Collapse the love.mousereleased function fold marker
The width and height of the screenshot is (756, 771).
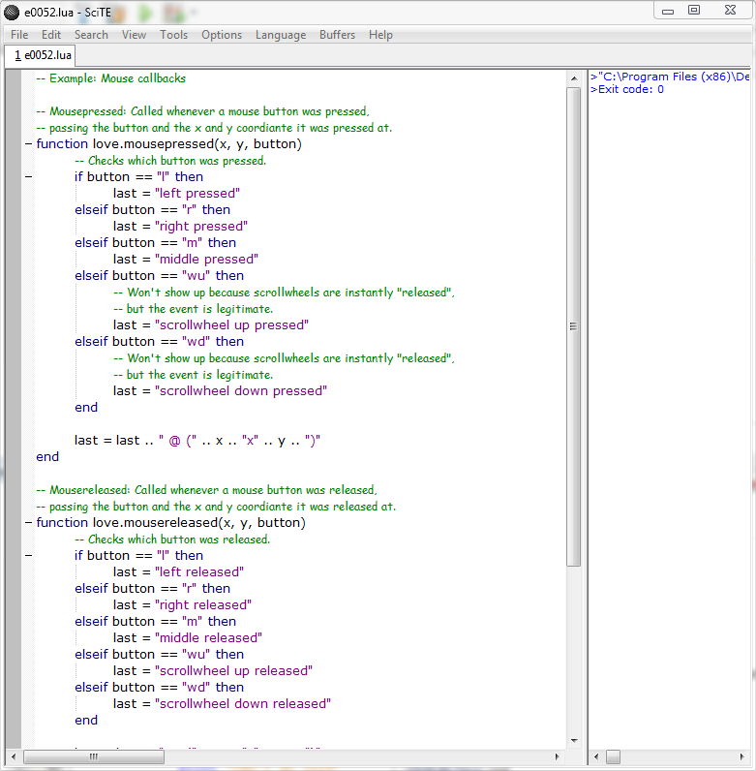coord(28,523)
